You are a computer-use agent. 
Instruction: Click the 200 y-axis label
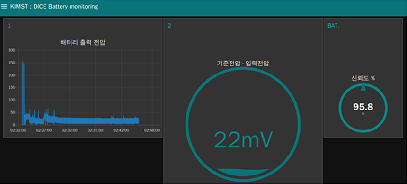pos(12,75)
